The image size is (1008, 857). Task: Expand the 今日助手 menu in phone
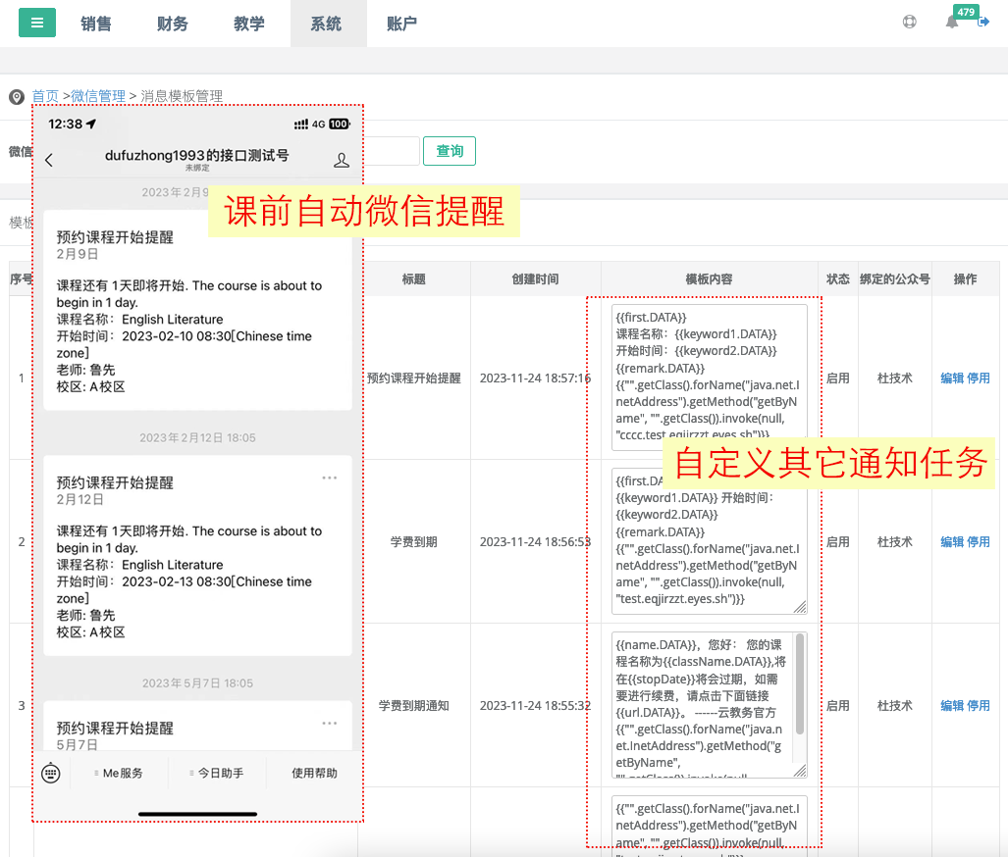pos(216,773)
